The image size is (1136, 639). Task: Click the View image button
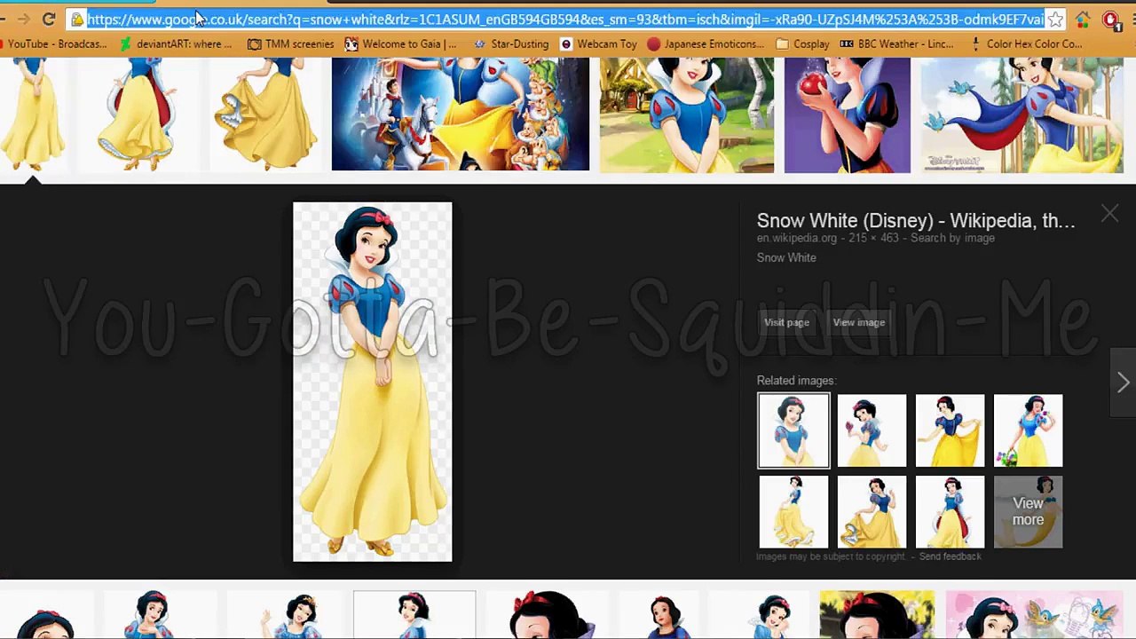[x=858, y=322]
